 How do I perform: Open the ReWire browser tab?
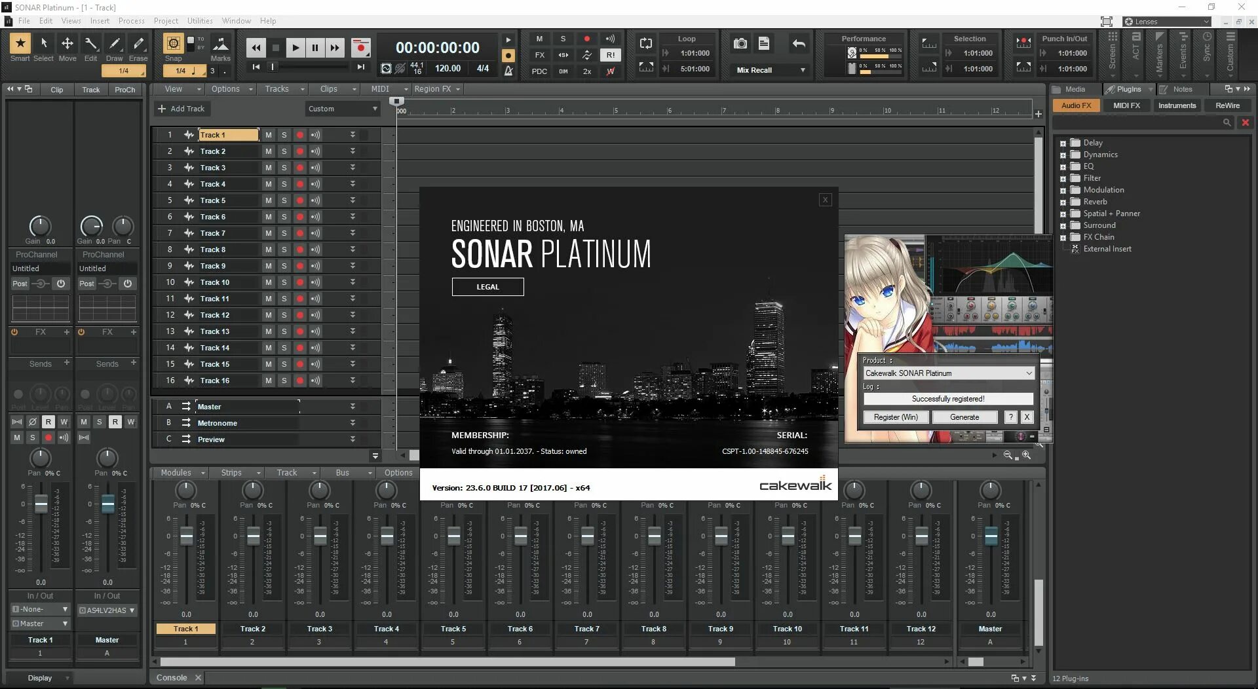pos(1227,105)
